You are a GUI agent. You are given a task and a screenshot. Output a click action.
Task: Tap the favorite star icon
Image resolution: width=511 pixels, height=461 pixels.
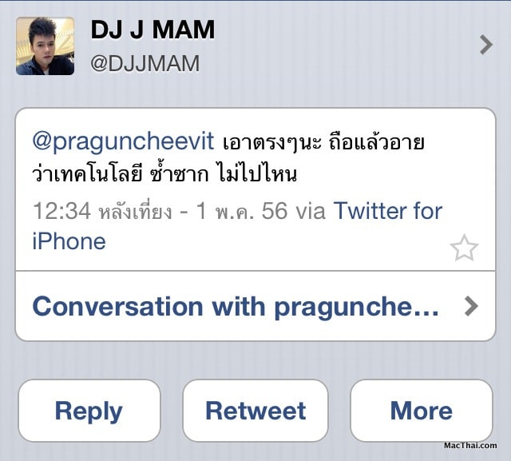click(464, 248)
